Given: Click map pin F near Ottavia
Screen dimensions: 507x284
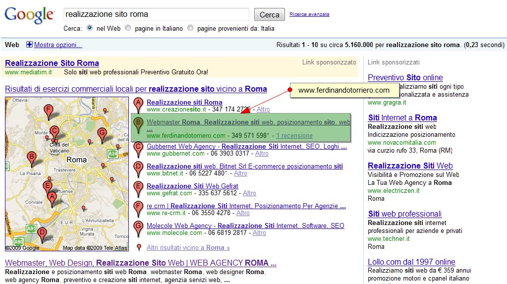Looking at the screenshot, I should pos(49,112).
